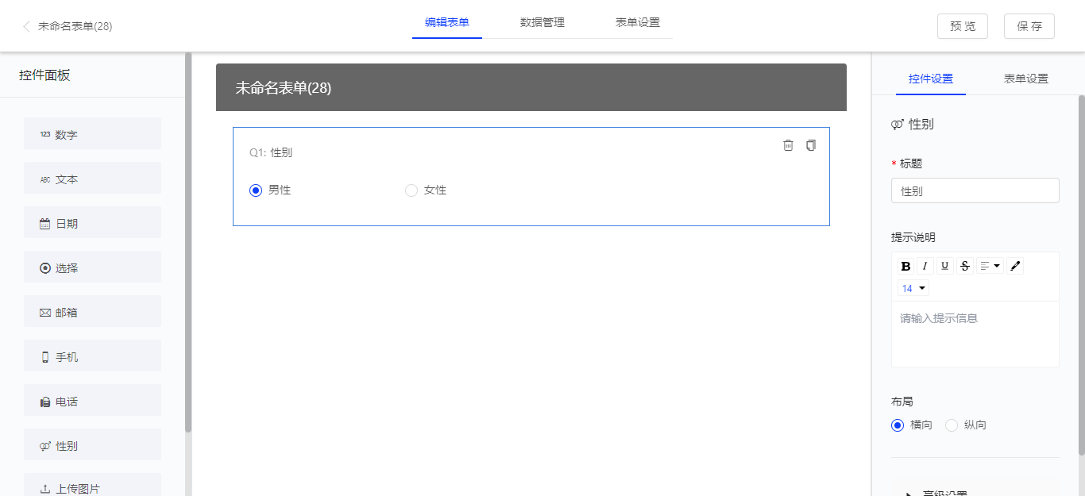
Task: Click the 手机 phone icon
Action: point(45,357)
